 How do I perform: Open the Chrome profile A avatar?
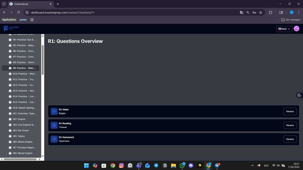(x=291, y=12)
